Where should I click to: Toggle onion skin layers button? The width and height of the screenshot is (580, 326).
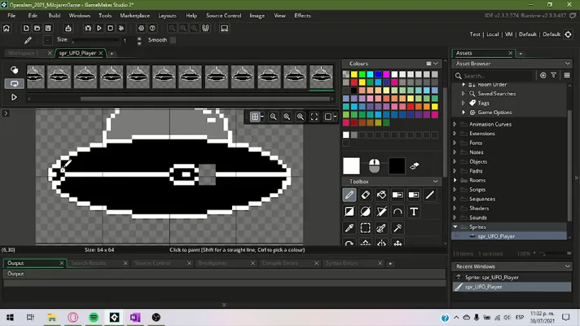coord(14,70)
